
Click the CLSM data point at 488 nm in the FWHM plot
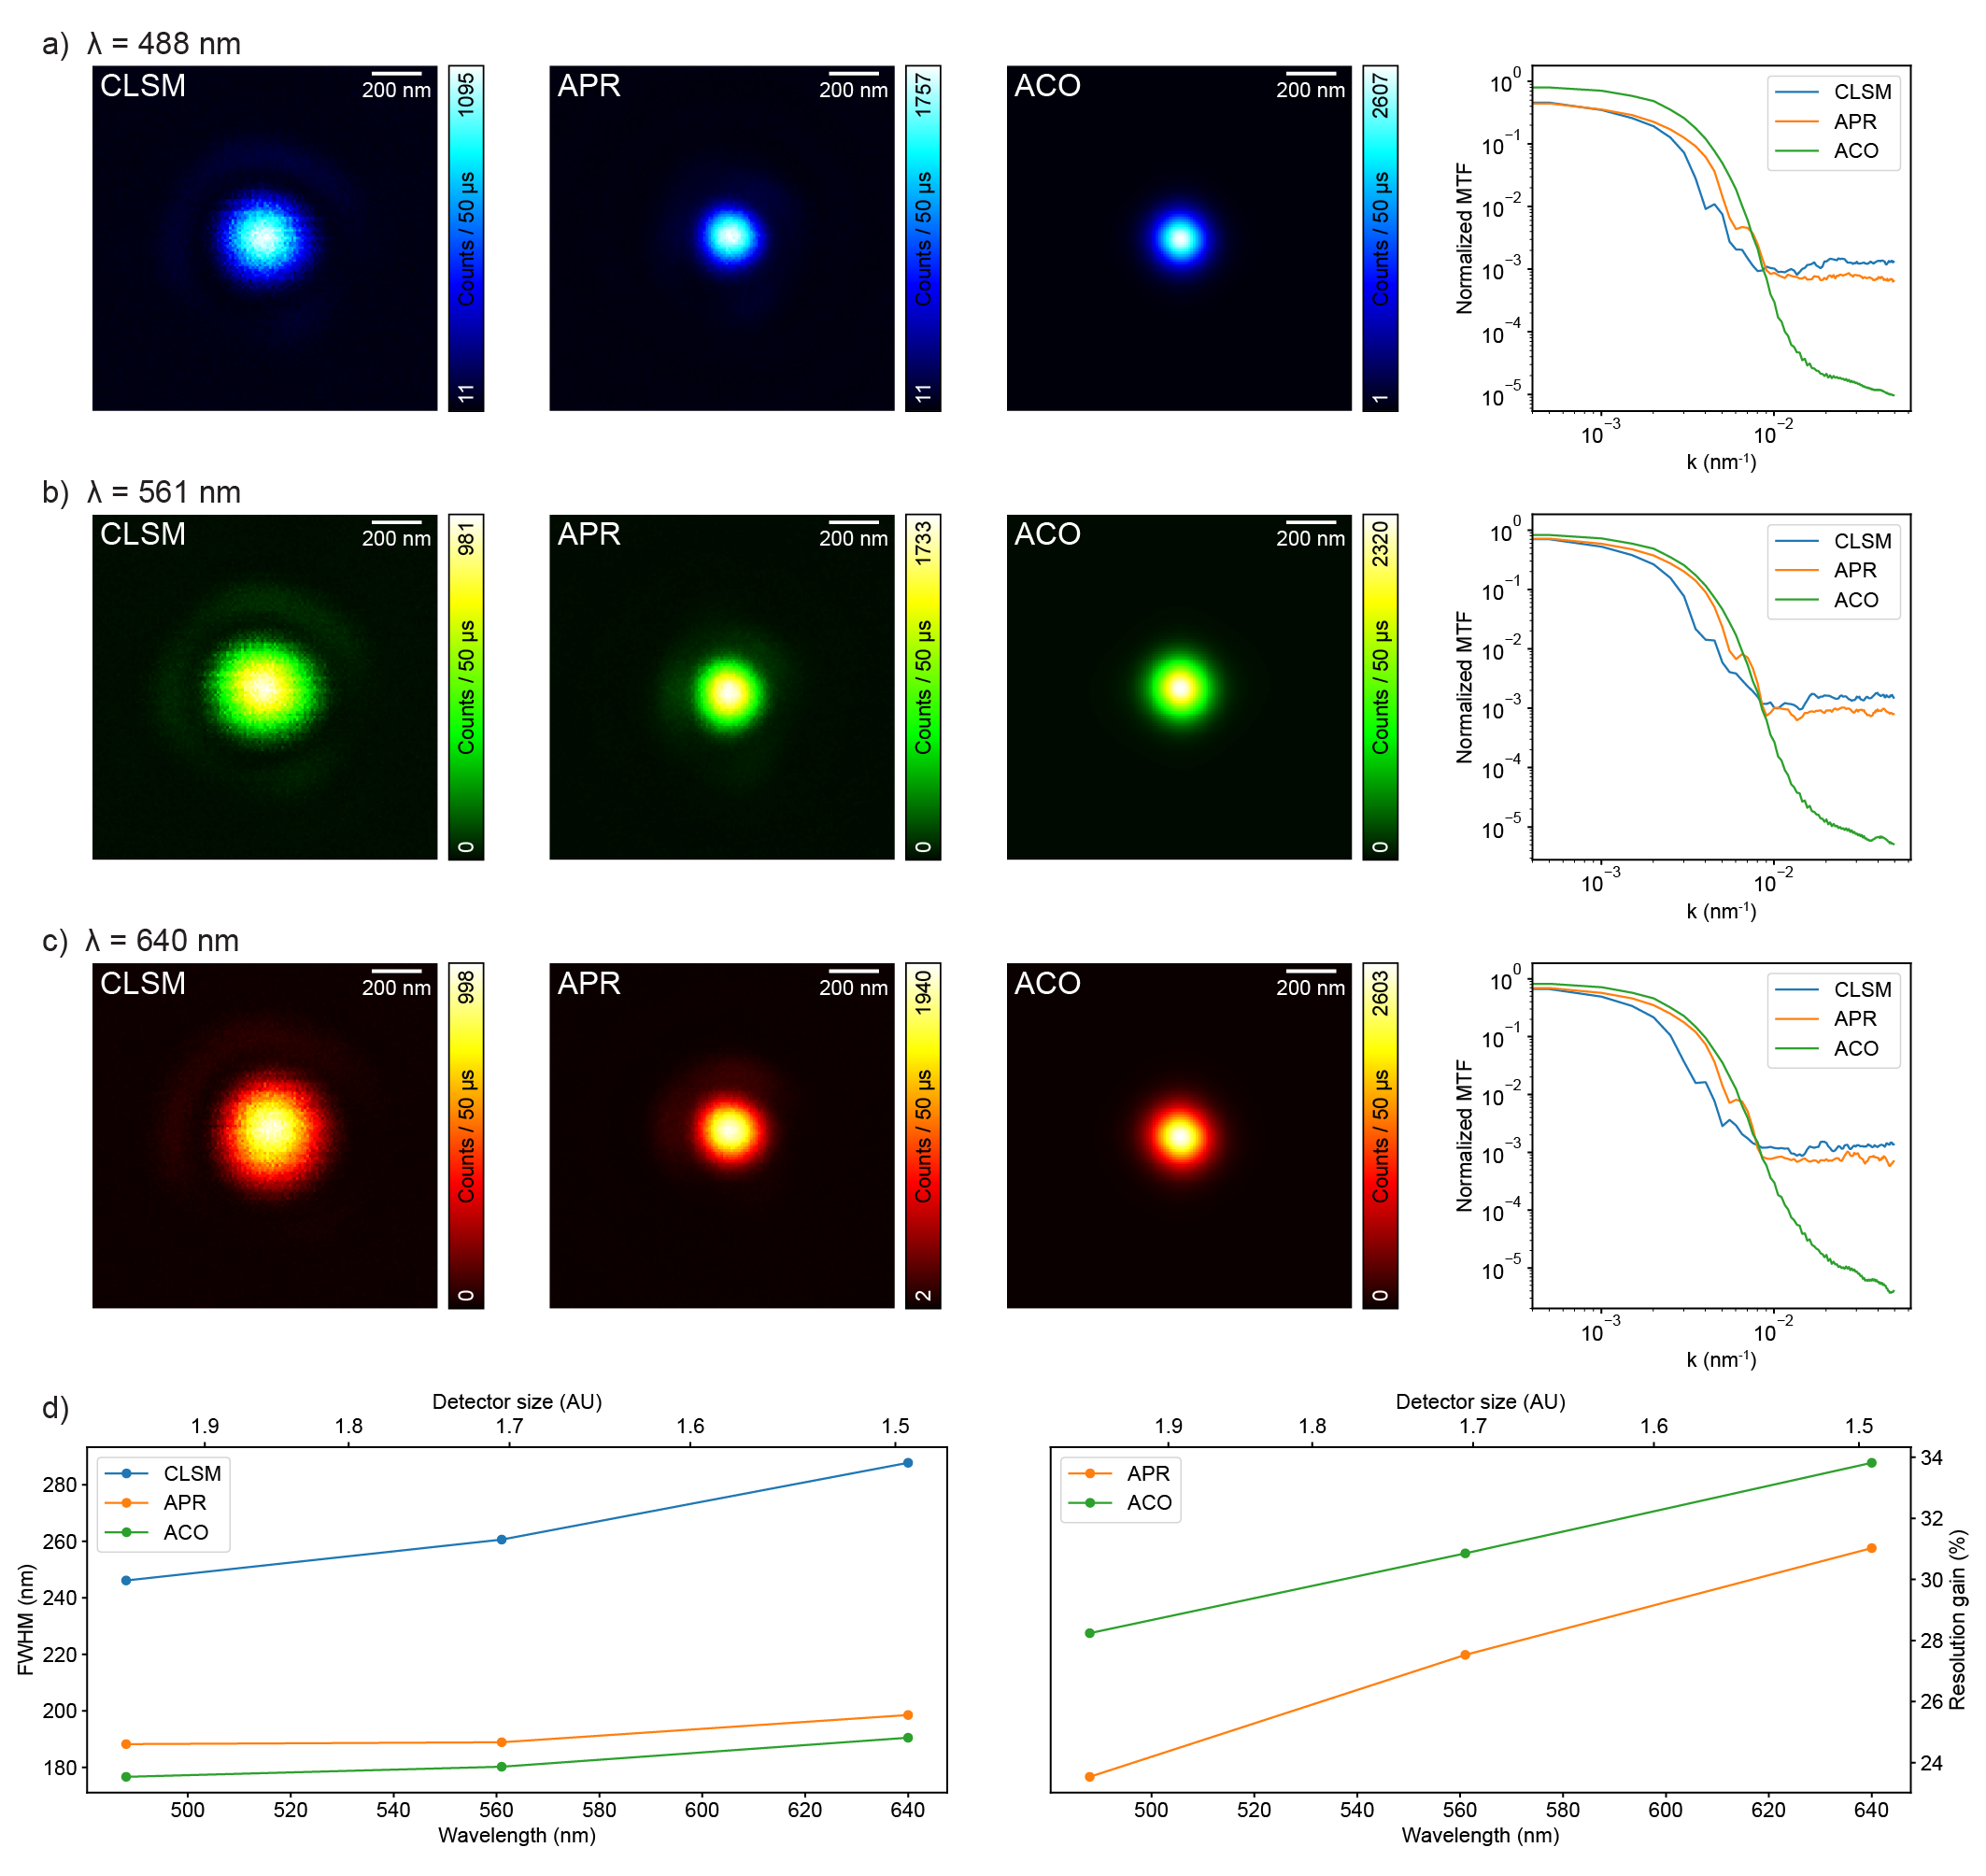tap(126, 1580)
